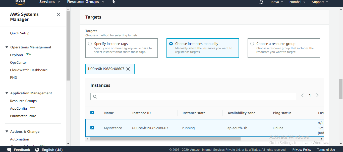343x152 pixels.
Task: Open the Support dropdown menu
Action: point(320,2)
